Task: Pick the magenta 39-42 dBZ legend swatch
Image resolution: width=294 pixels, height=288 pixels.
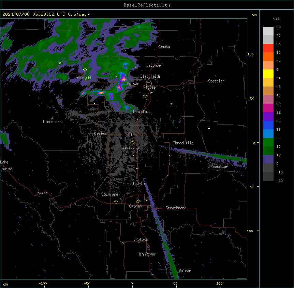Action: tap(268, 108)
